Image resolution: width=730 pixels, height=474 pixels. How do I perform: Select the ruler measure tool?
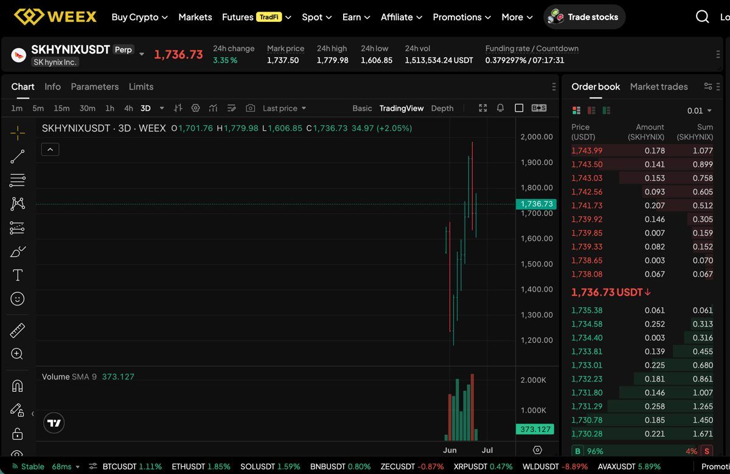tap(18, 330)
